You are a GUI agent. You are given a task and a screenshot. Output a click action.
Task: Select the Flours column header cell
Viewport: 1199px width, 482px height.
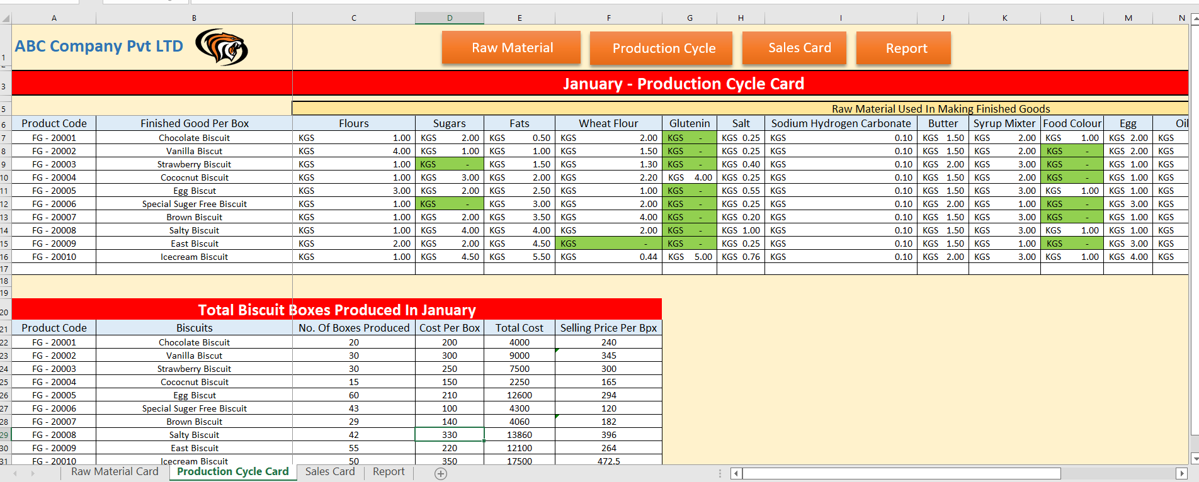[354, 123]
